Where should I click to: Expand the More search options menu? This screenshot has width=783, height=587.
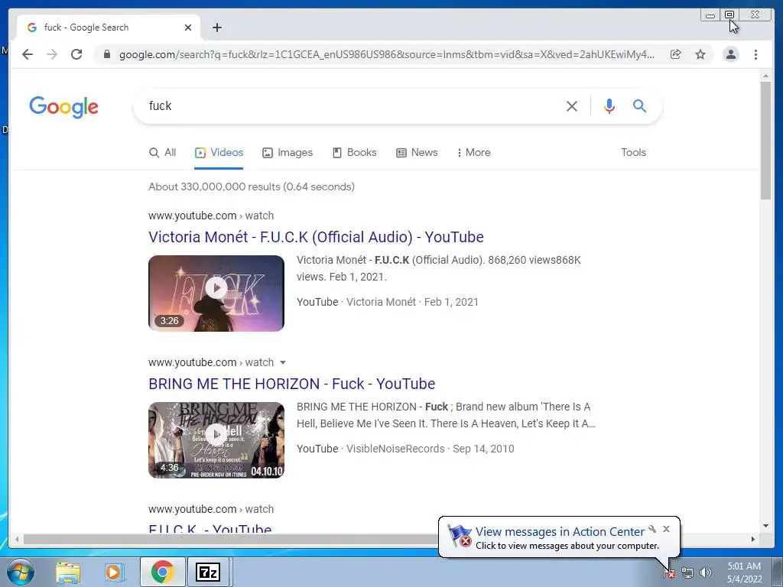tap(474, 152)
